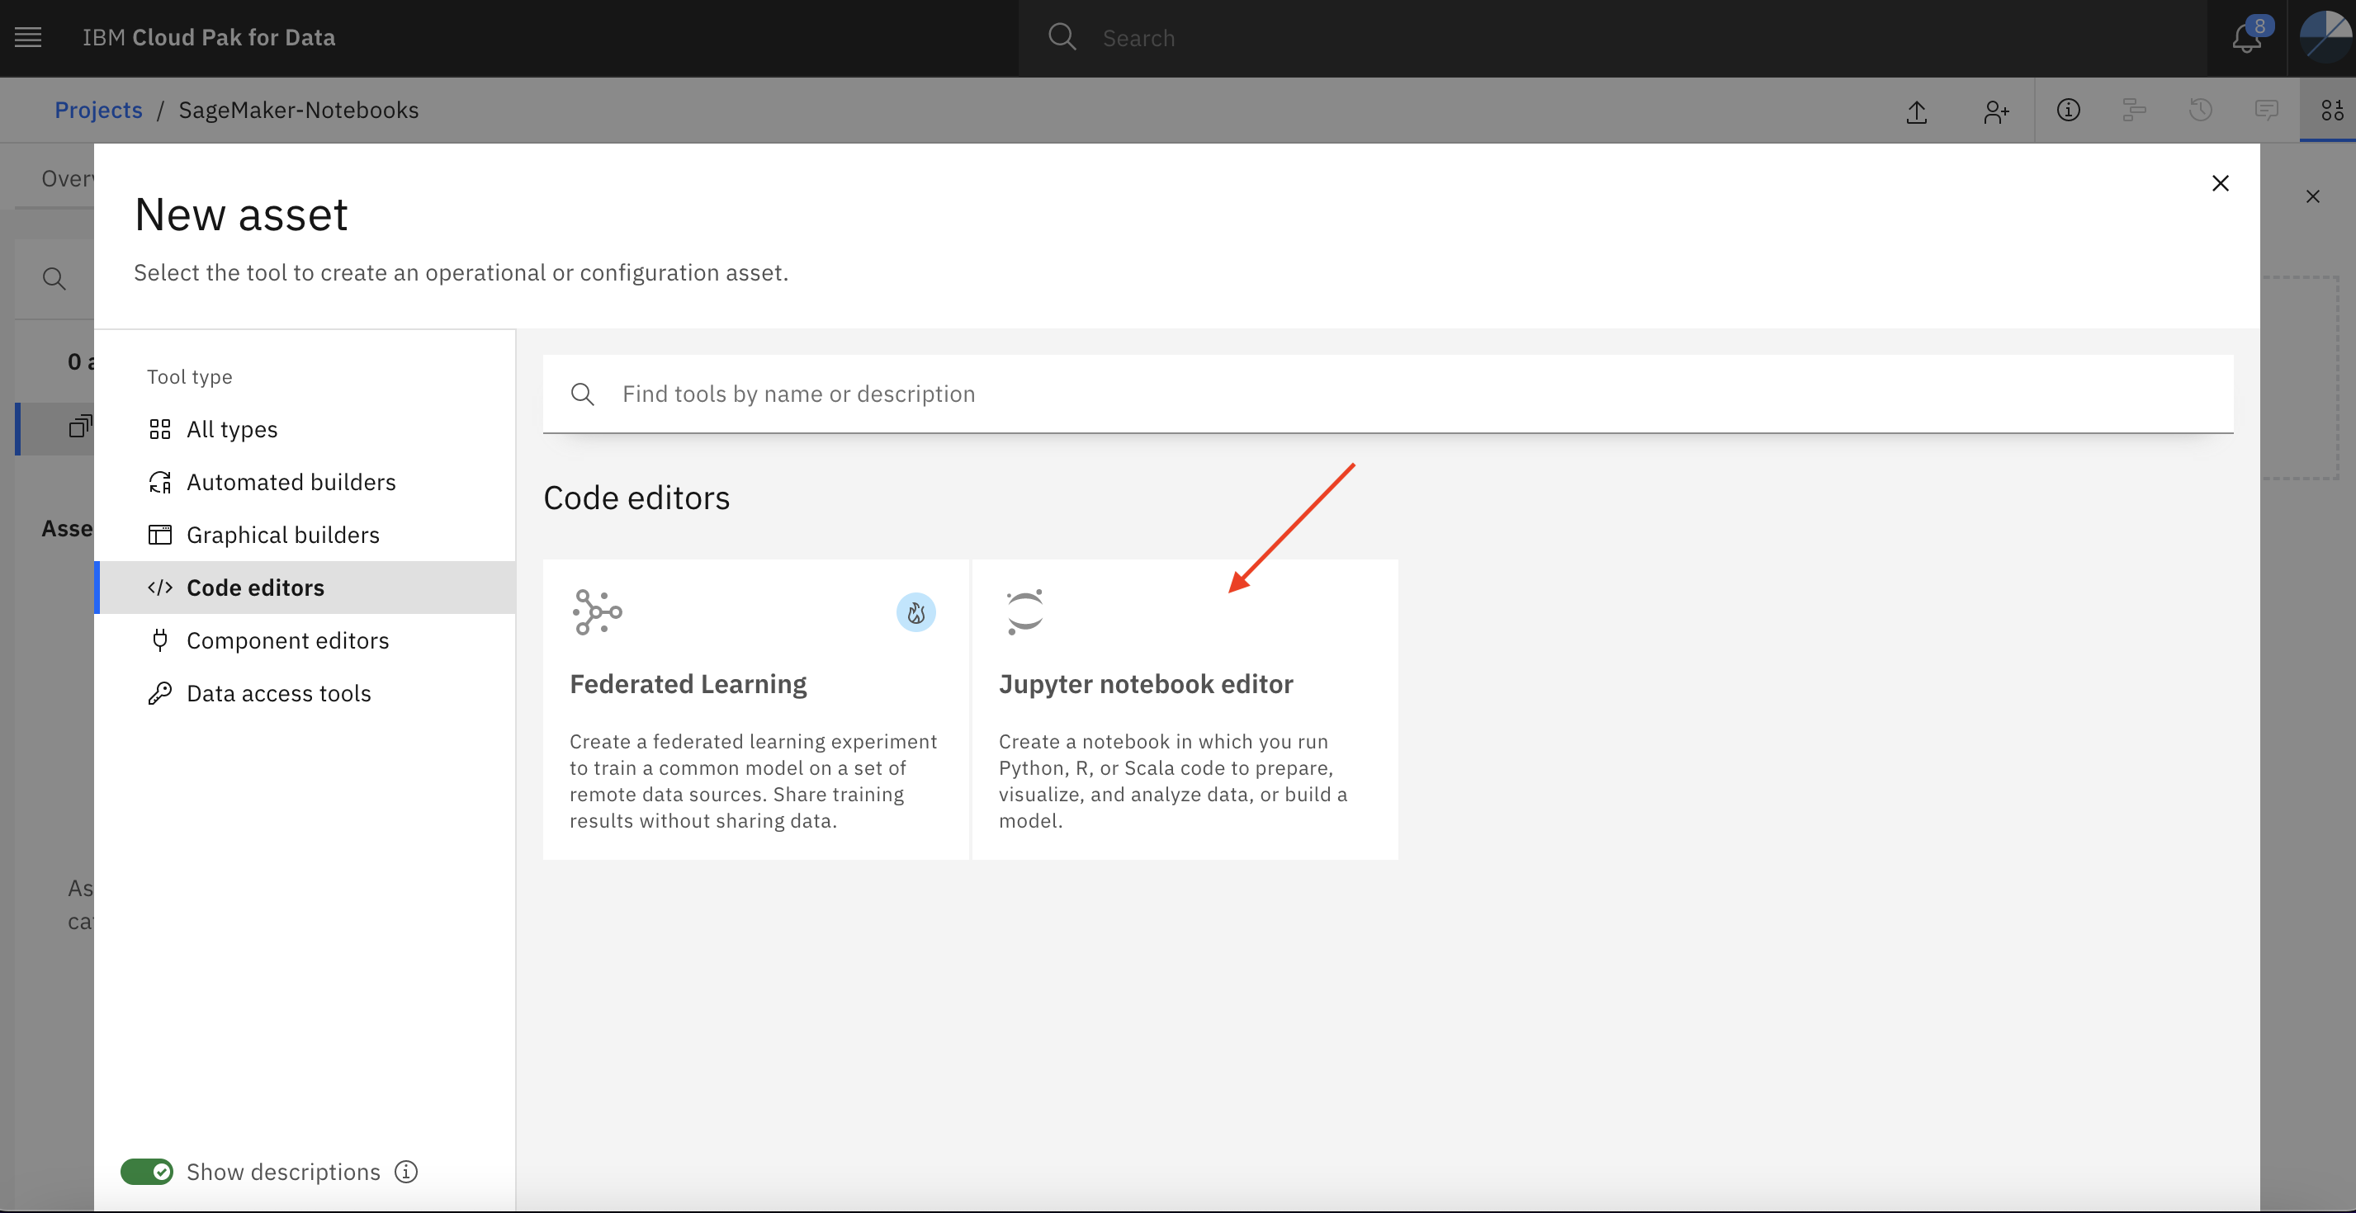Image resolution: width=2356 pixels, height=1213 pixels.
Task: Select Graphical builders tool type
Action: (x=305, y=535)
